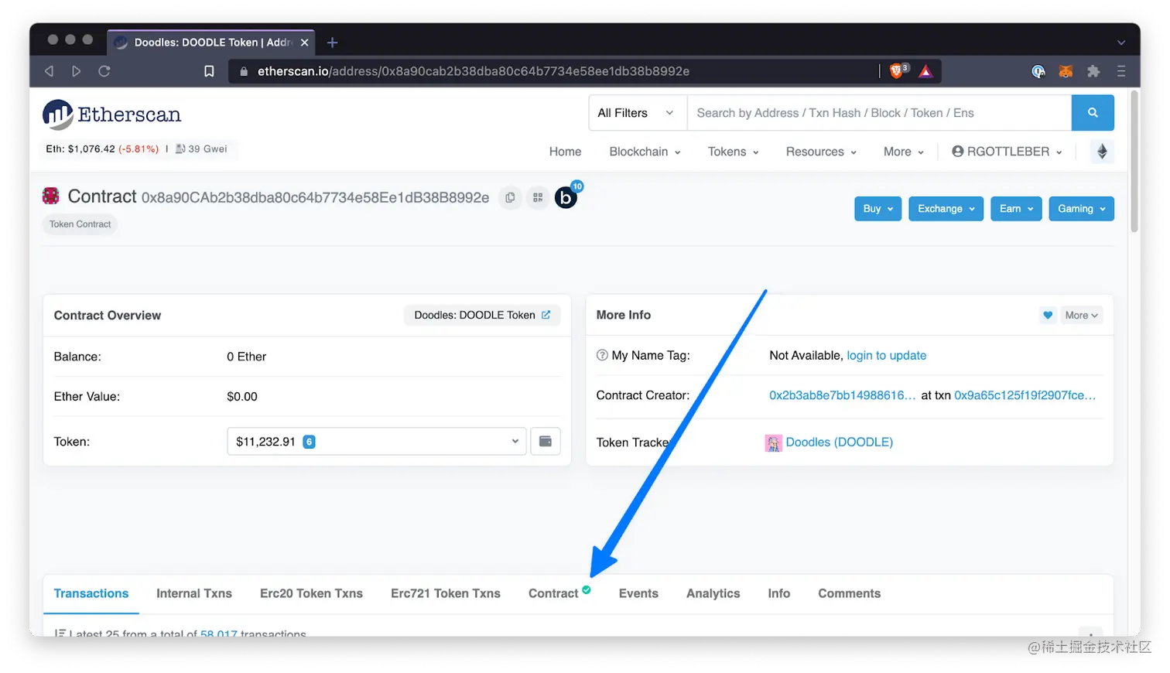The width and height of the screenshot is (1170, 673).
Task: Click Doodles: DOODLE Token external link tag
Action: click(x=482, y=315)
